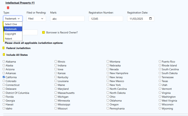Pick the Select One option
This screenshot has height=116, width=188.
click(x=11, y=24)
